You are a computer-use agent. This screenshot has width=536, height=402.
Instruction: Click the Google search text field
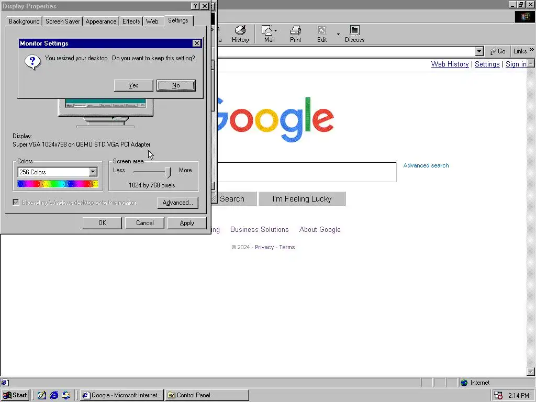pyautogui.click(x=307, y=172)
